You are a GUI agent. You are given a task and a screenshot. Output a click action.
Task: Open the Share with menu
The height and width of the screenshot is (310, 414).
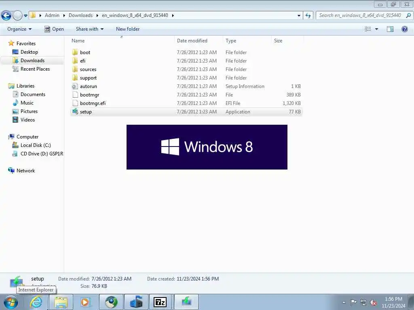[89, 29]
